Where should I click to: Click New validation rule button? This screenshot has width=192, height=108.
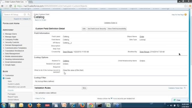[84, 88]
